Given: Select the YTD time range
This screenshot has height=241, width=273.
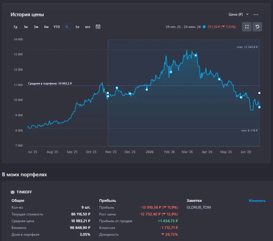Looking at the screenshot, I should coord(57,27).
